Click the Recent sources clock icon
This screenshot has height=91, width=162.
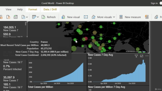click(23, 17)
